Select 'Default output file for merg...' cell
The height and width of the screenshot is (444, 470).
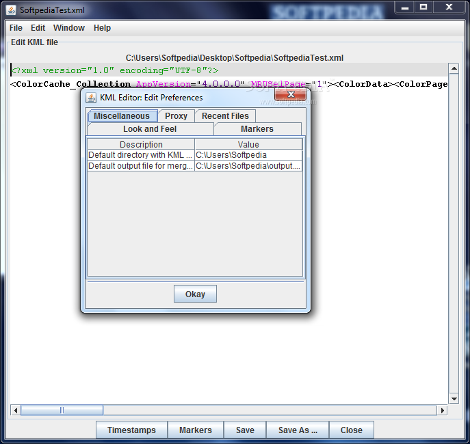point(141,165)
